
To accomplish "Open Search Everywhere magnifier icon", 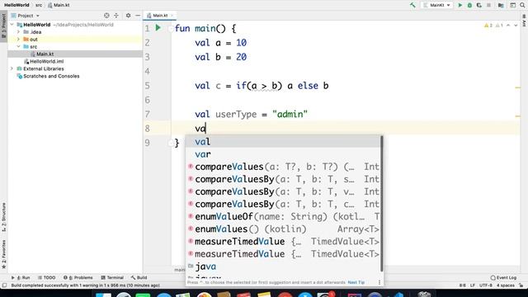I will coord(522,5).
